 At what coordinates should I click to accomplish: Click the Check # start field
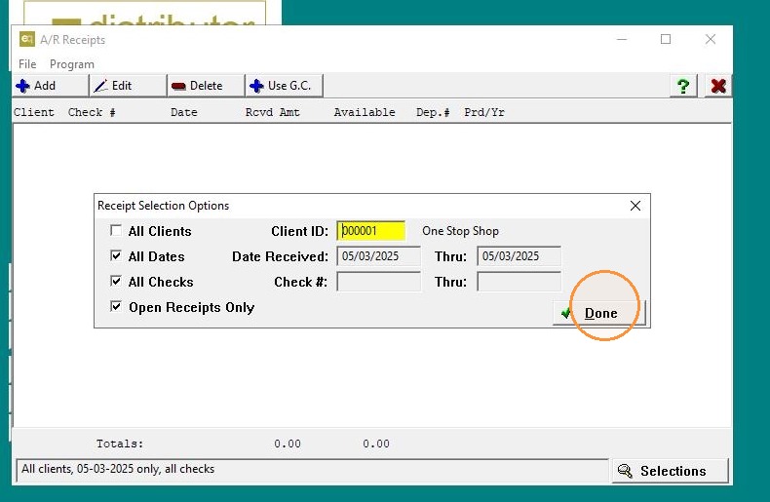pyautogui.click(x=378, y=282)
